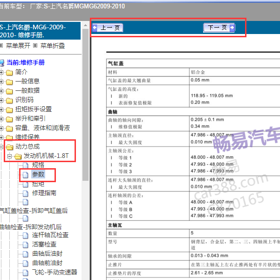Click the 一般数据 folder icon

pos(9,91)
